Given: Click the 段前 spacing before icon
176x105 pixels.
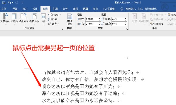Looking at the screenshot, I should pos(103,19).
